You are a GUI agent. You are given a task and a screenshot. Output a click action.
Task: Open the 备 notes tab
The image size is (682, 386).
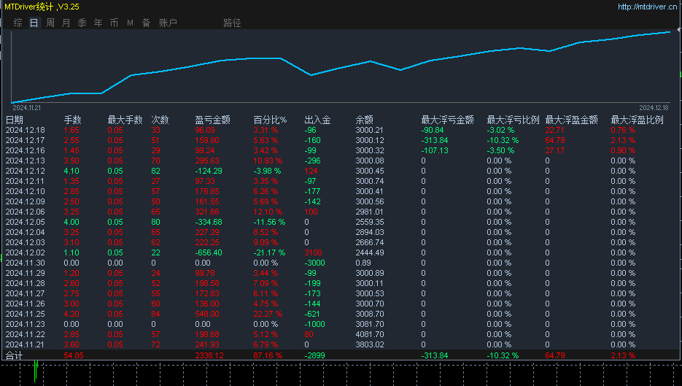pos(146,23)
